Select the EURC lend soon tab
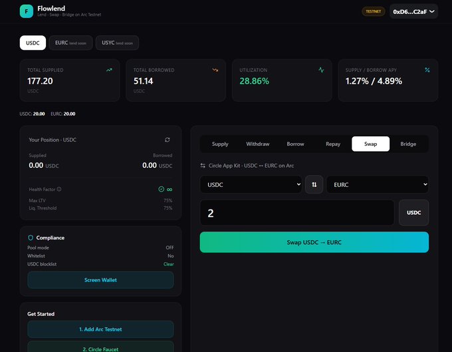The image size is (452, 352). pos(70,43)
